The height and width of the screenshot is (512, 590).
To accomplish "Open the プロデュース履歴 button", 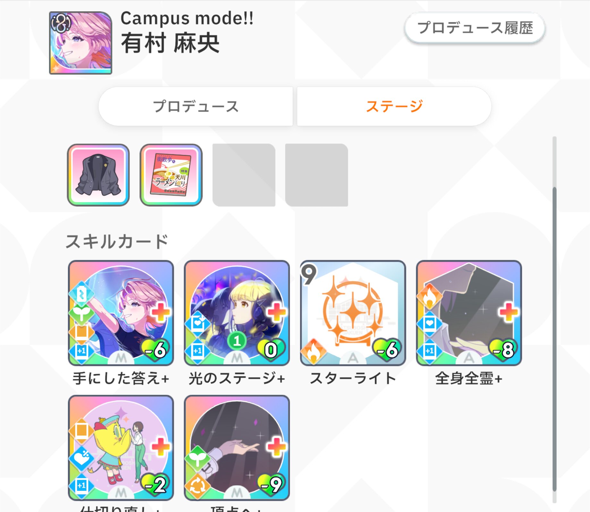I will coord(475,28).
